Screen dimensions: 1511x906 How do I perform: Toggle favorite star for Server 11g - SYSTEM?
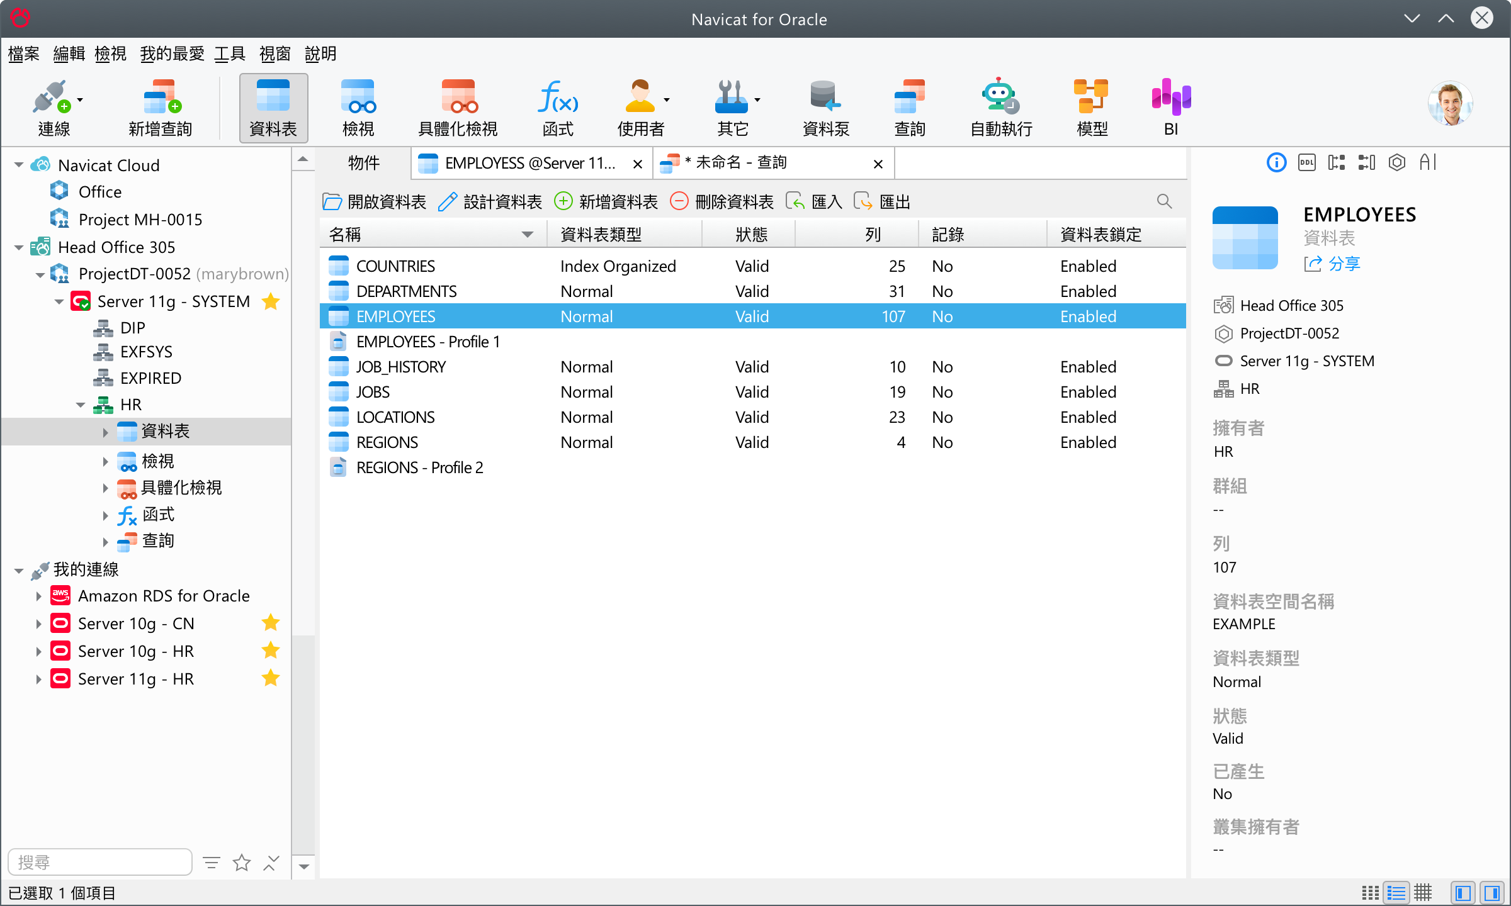(271, 301)
